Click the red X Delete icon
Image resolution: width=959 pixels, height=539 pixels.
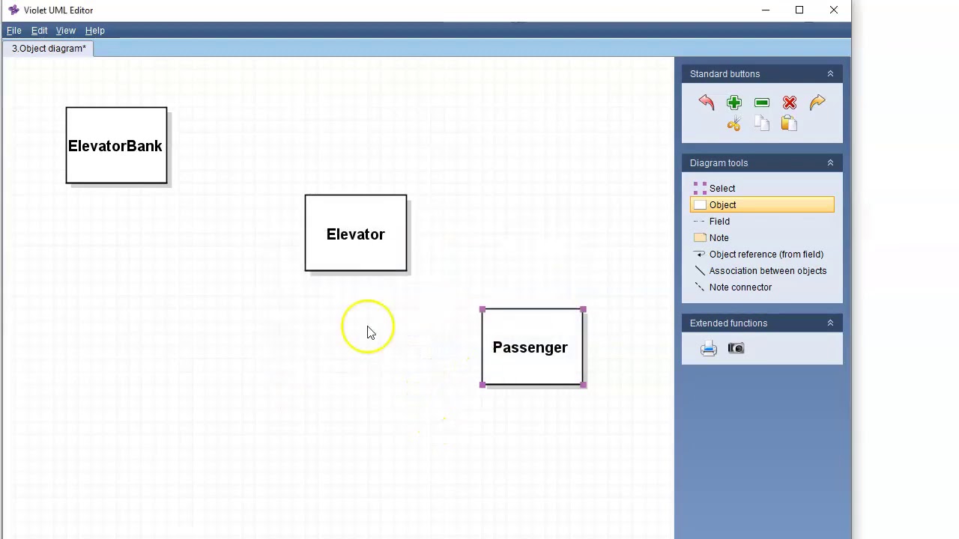click(x=790, y=103)
